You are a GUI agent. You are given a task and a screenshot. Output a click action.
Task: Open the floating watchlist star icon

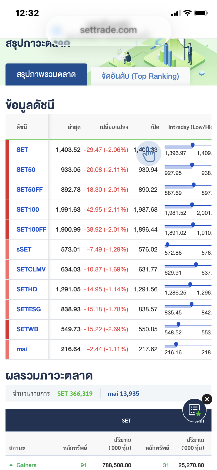[194, 410]
